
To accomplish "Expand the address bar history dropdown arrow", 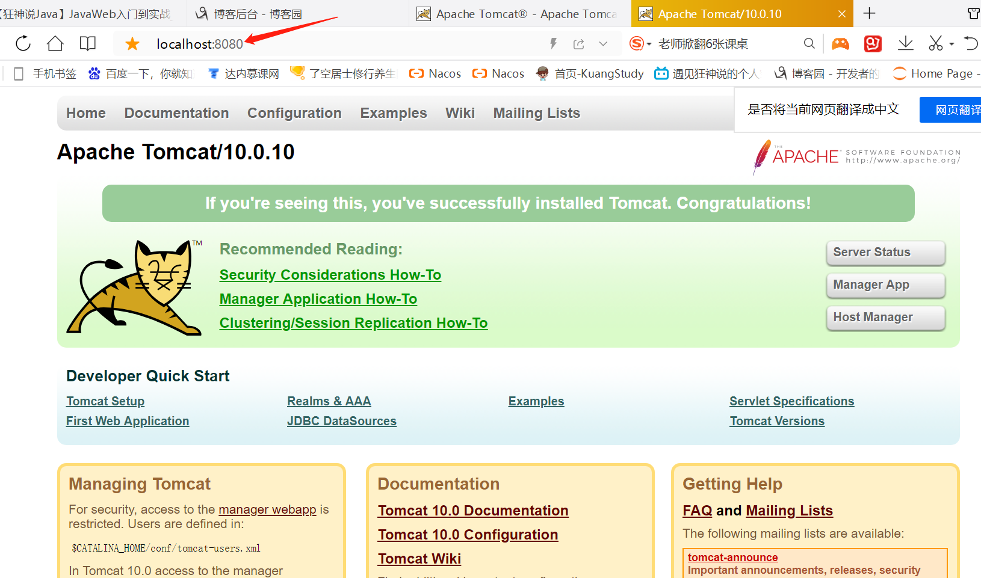I will coord(603,44).
